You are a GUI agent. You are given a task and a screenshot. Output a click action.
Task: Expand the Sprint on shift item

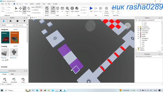pyautogui.click(x=138, y=29)
